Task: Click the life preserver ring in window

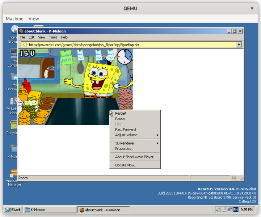Action: 49,72
